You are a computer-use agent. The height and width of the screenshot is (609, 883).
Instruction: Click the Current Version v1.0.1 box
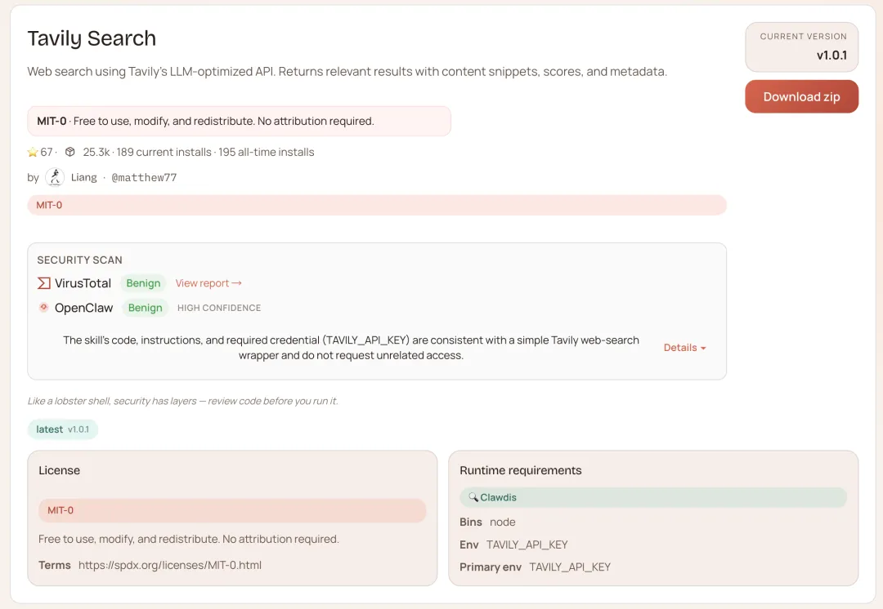click(801, 47)
